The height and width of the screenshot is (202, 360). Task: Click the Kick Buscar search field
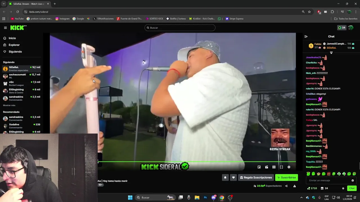180,28
